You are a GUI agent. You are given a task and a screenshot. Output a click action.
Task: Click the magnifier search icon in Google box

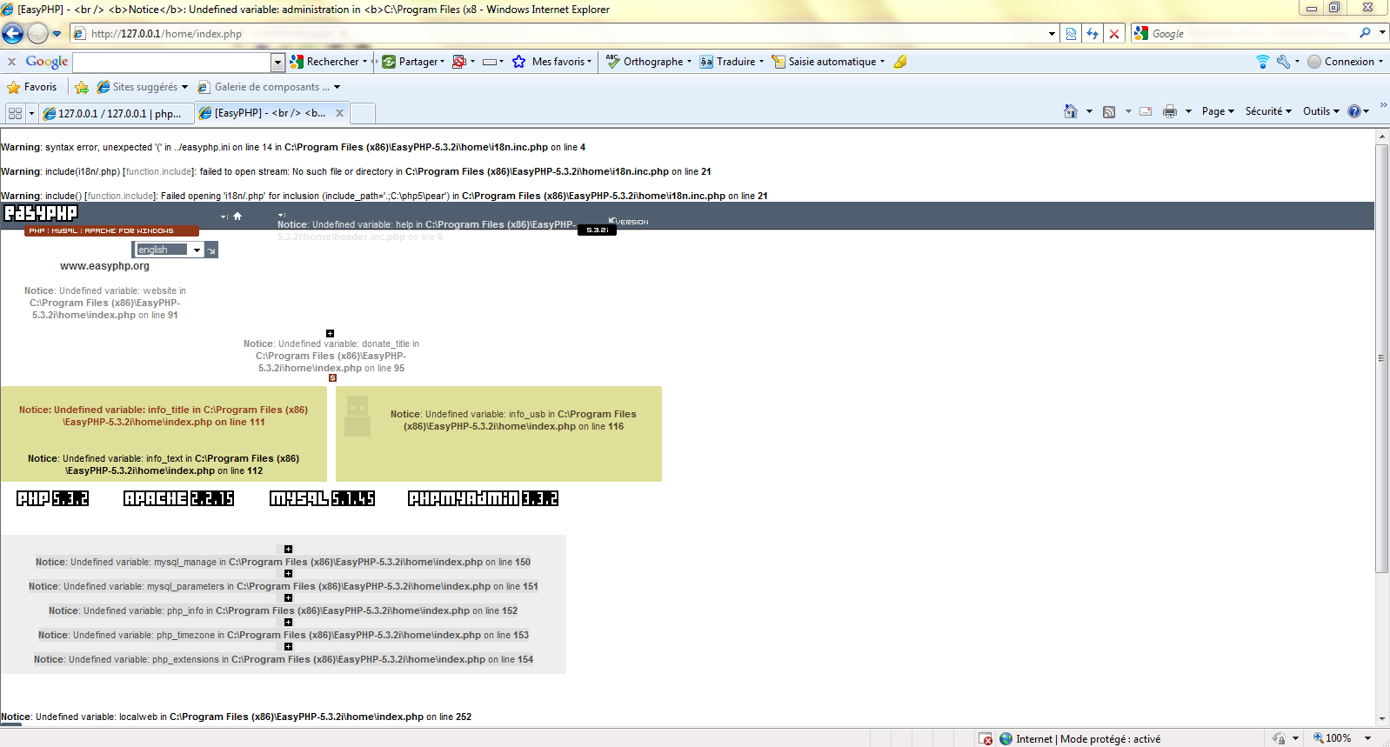[x=1365, y=33]
